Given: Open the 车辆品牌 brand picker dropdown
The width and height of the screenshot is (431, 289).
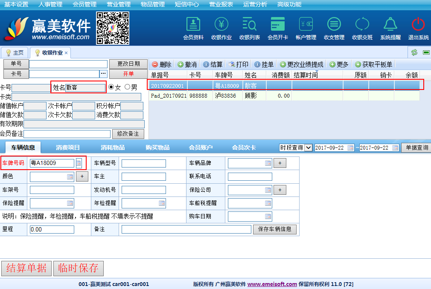Looking at the screenshot, I should point(268,163).
